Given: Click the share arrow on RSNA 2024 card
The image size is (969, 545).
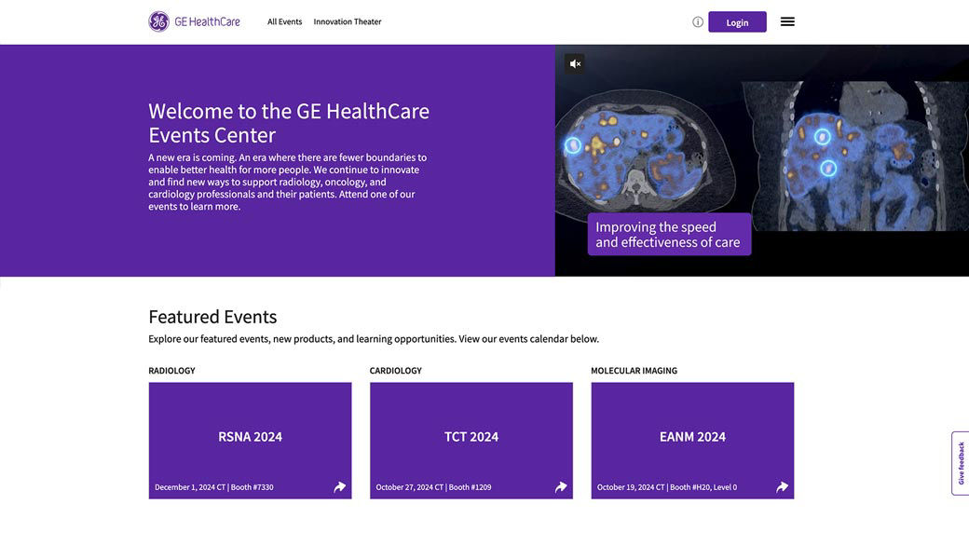Looking at the screenshot, I should (340, 487).
